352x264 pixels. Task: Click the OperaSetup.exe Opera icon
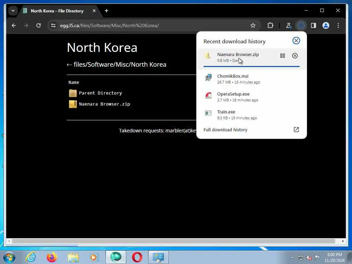(x=208, y=96)
